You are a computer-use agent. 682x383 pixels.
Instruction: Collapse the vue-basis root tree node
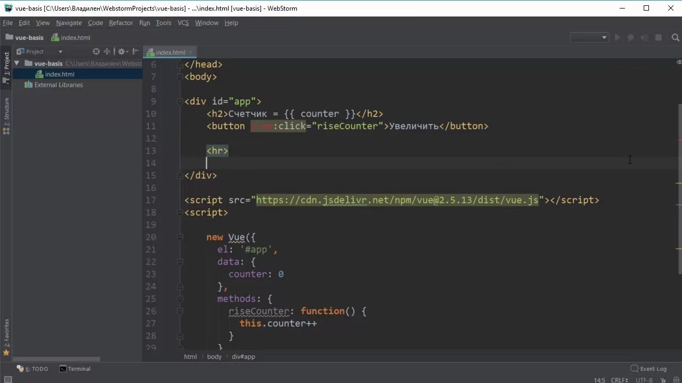coord(17,63)
